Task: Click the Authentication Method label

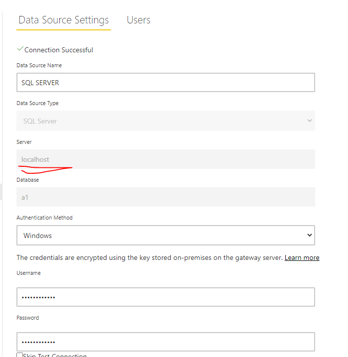Action: pos(44,218)
